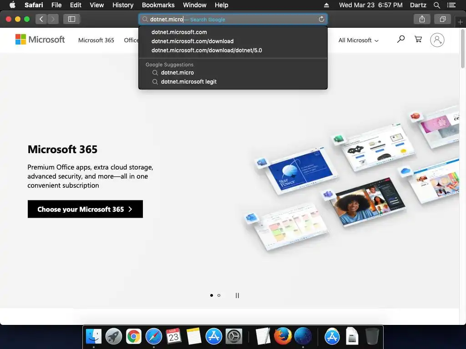Image resolution: width=466 pixels, height=349 pixels.
Task: Pause the carousel slideshow
Action: [237, 295]
